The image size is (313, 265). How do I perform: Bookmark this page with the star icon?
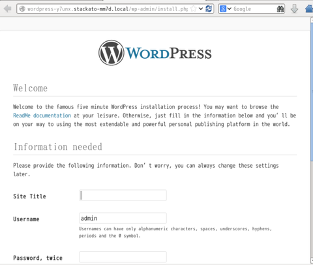(193, 9)
